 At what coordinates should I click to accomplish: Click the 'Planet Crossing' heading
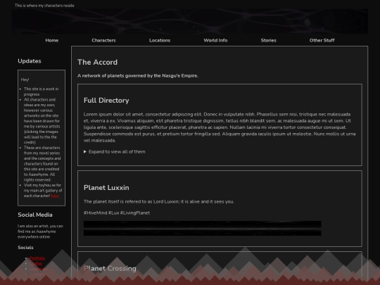(x=110, y=269)
